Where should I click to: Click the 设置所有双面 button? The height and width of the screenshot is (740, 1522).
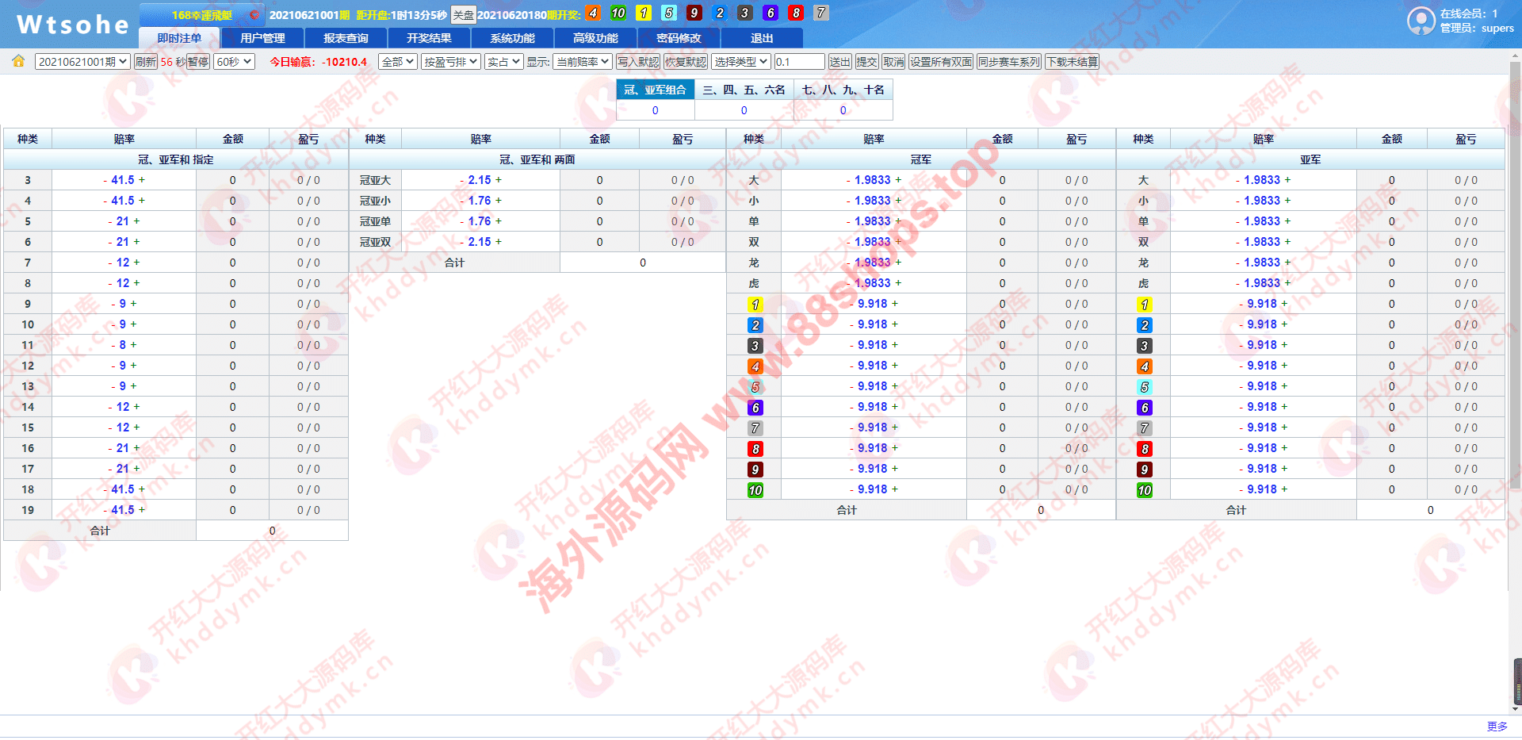[940, 62]
